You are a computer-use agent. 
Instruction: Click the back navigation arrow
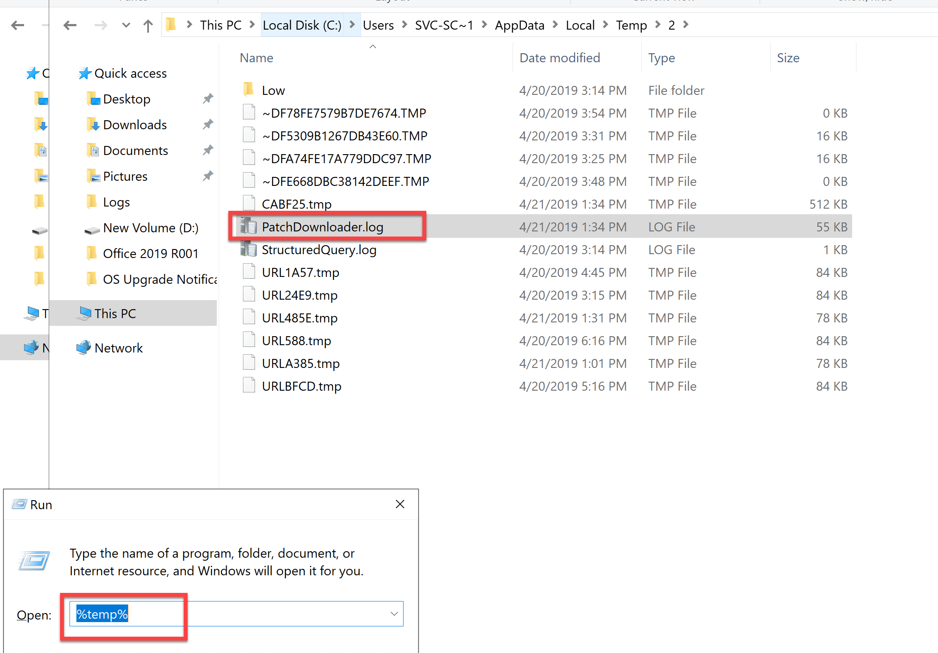(x=70, y=25)
